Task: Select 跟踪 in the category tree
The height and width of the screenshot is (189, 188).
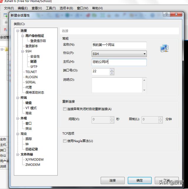Action: click(28, 139)
